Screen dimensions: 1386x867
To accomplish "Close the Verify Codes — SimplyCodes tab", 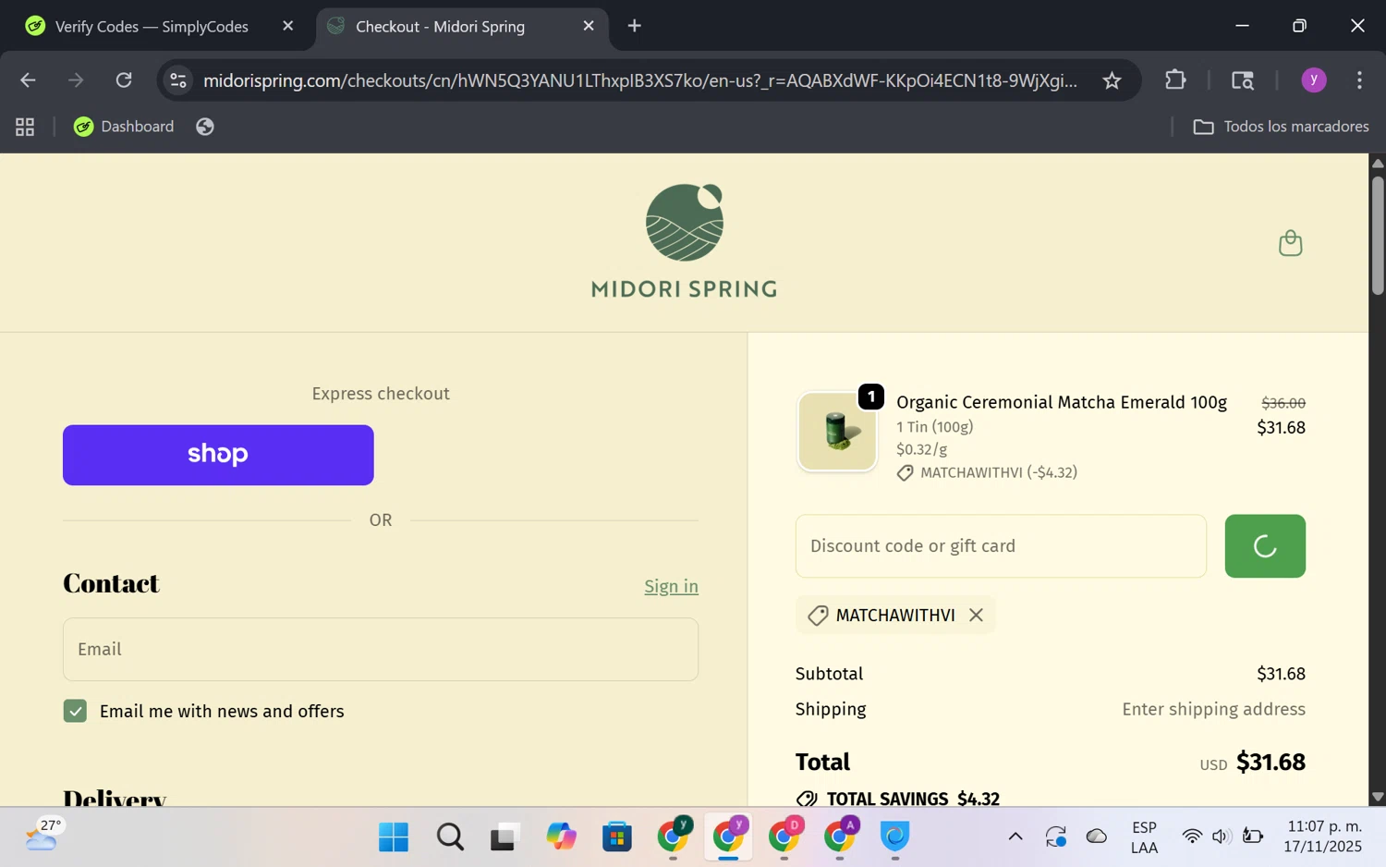I will pyautogui.click(x=287, y=26).
